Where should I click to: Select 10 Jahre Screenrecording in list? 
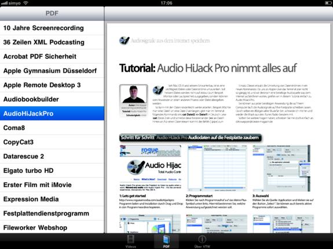52,28
